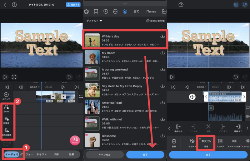Tap the 抽出する export button
250x161 pixels.
pos(73,5)
